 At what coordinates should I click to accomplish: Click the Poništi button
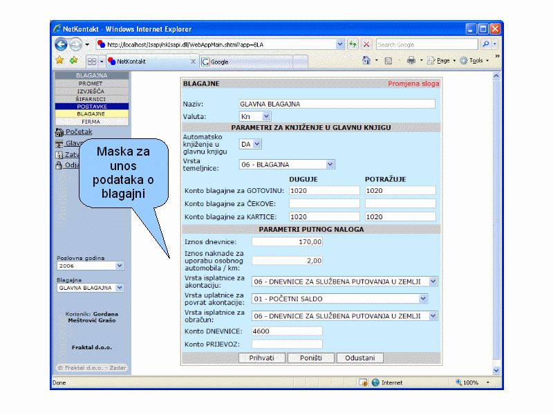(310, 358)
